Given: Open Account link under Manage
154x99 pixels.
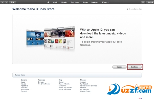Looking at the screenshot, I should 83,82.
